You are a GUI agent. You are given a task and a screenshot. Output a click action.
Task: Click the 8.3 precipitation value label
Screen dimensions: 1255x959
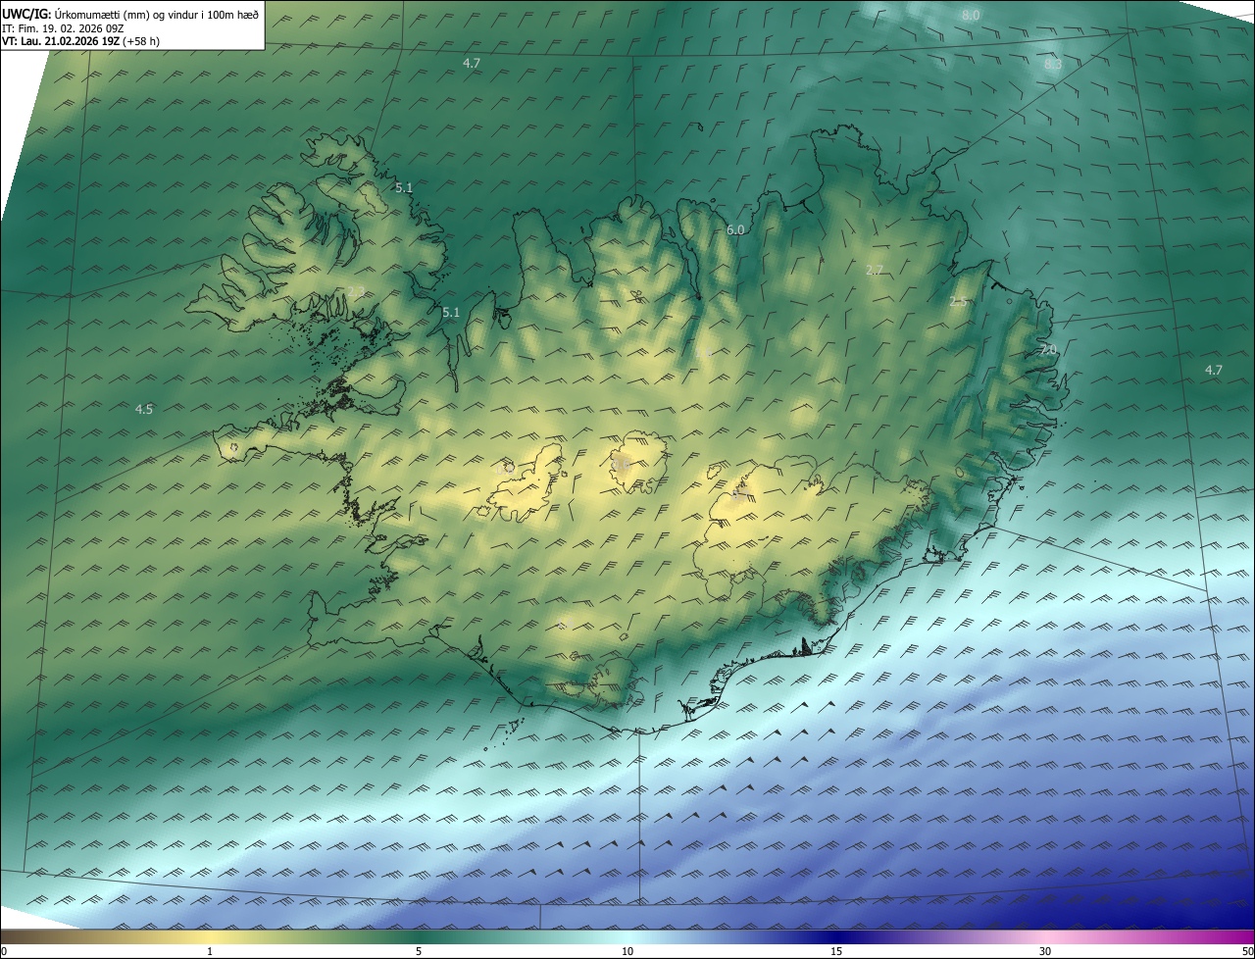pos(1053,64)
